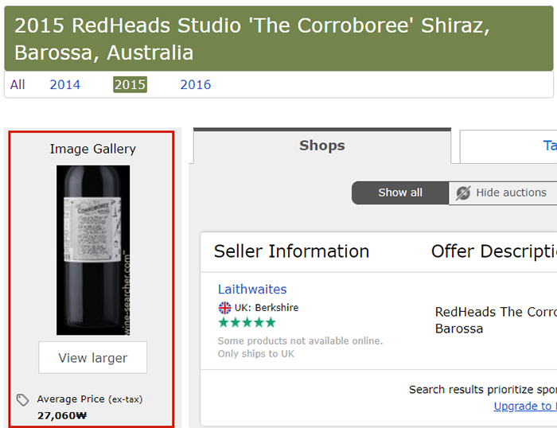Click the Upgrade to link
557x428 pixels.
pos(525,406)
